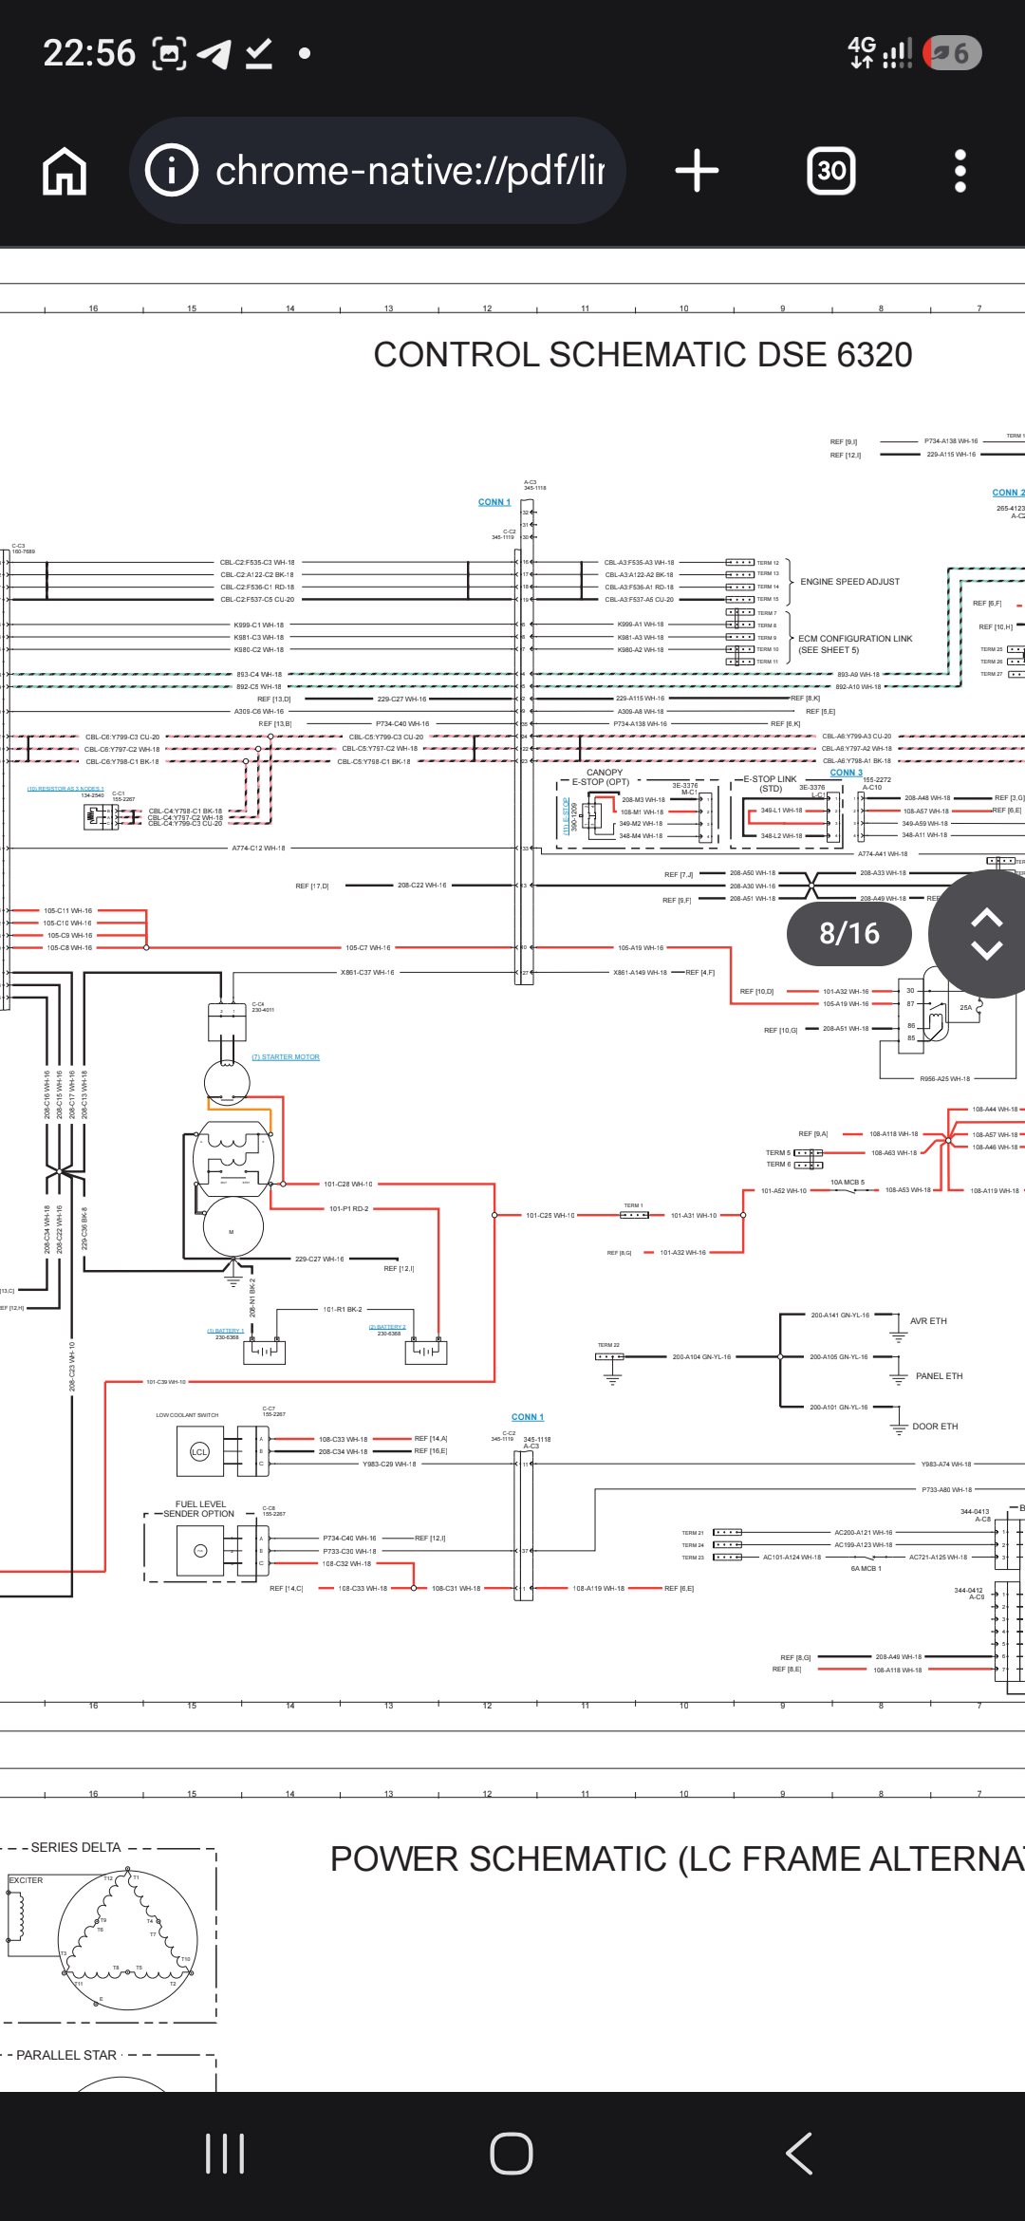This screenshot has height=2221, width=1025.
Task: Open a new tab with plus icon
Action: point(697,171)
